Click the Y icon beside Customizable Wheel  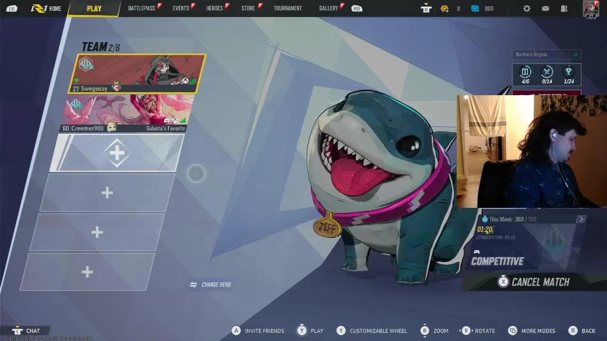click(x=341, y=331)
